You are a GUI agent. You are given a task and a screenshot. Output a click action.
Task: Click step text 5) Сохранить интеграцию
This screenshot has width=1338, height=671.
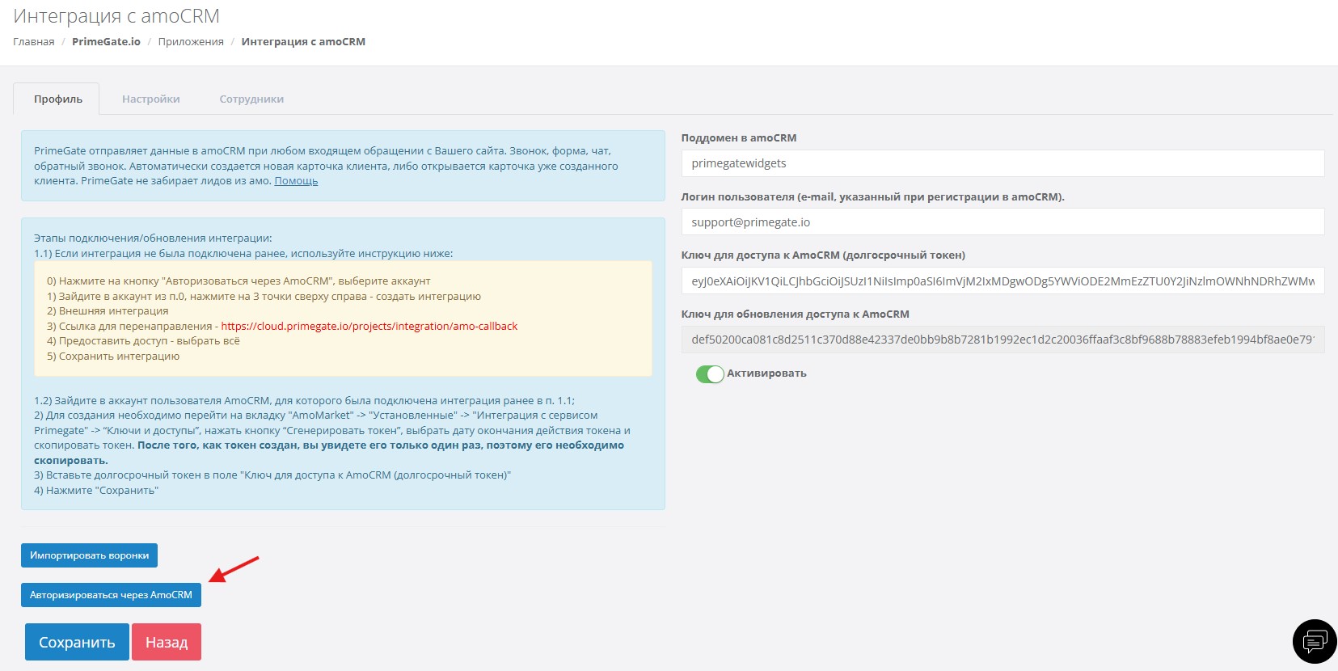(x=113, y=356)
